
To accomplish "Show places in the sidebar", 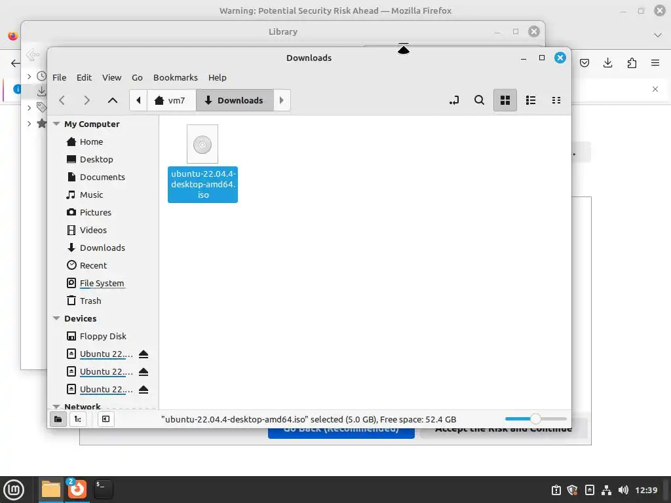I will tap(58, 419).
